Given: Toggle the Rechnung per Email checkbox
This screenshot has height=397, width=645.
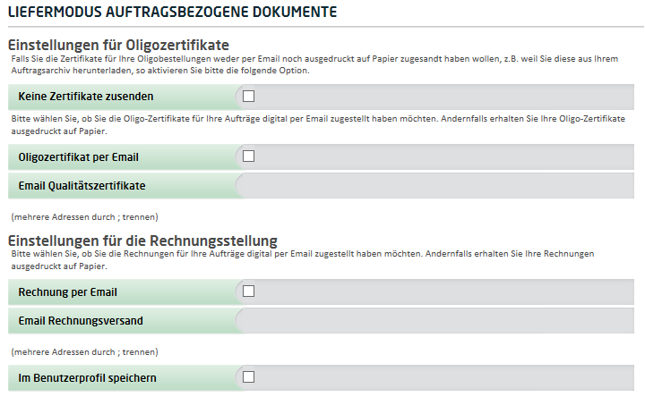Looking at the screenshot, I should coord(249,291).
